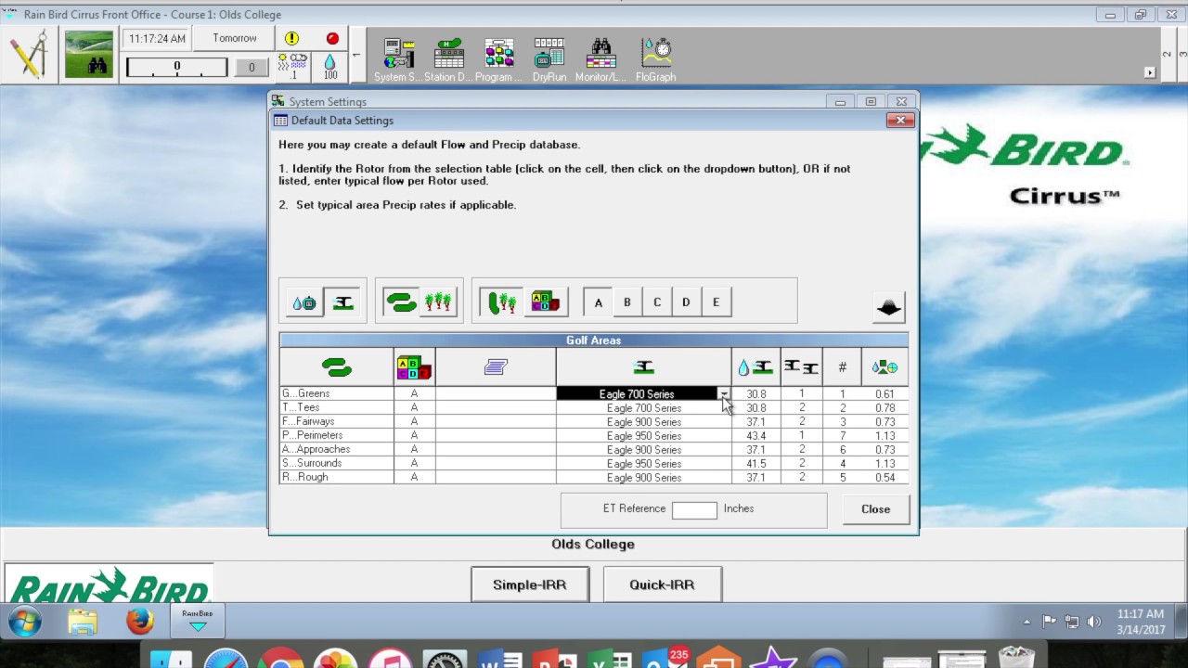Viewport: 1188px width, 668px height.
Task: Click the # priority column header
Action: pyautogui.click(x=842, y=367)
